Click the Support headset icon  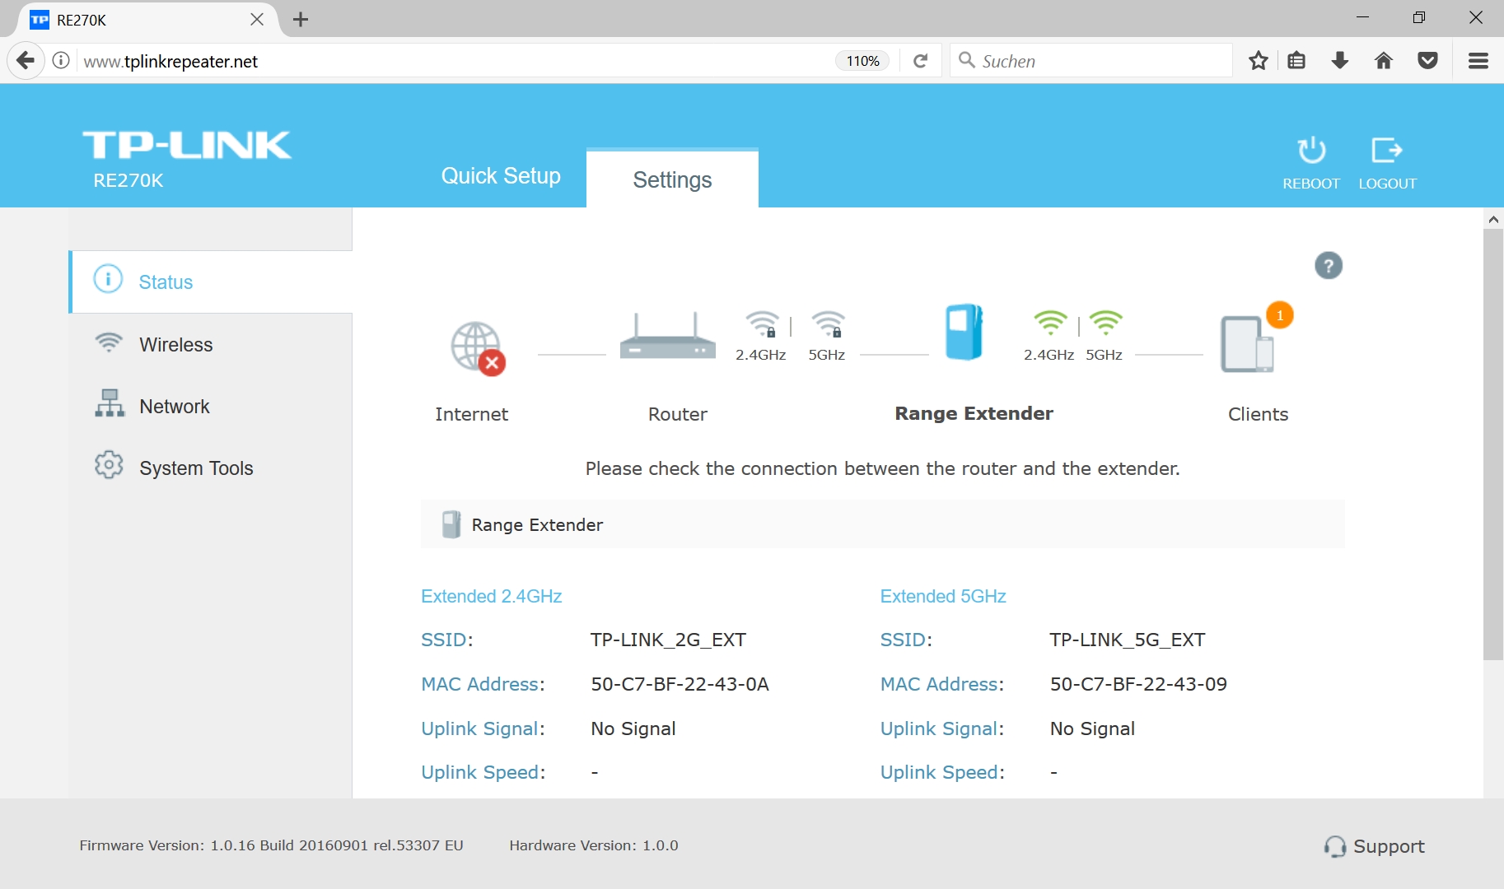pos(1334,846)
